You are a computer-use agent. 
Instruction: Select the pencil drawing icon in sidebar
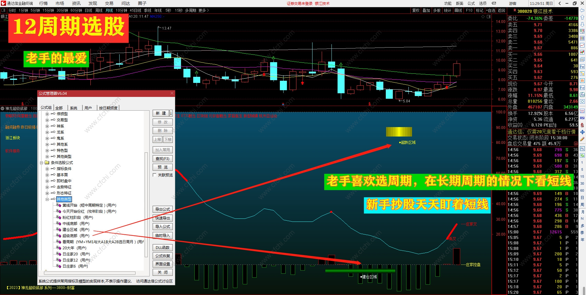tap(582, 139)
